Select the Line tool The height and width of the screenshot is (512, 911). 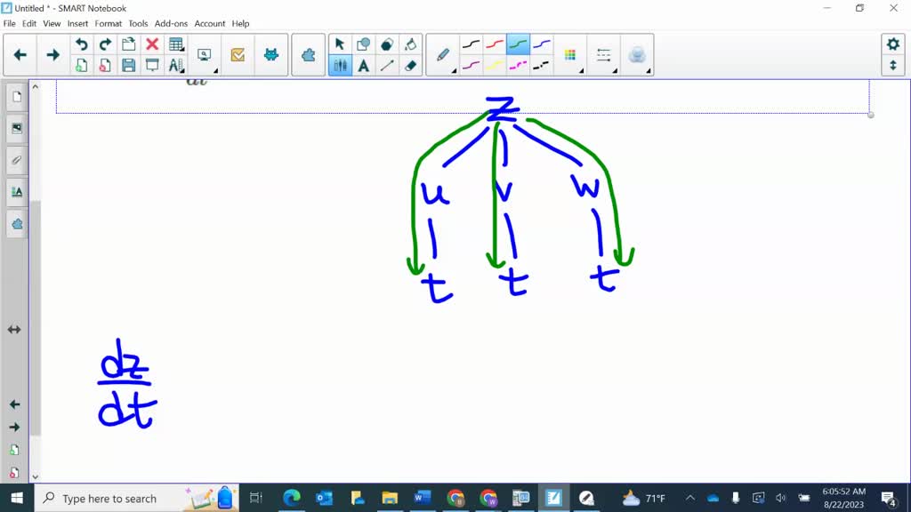click(x=388, y=66)
